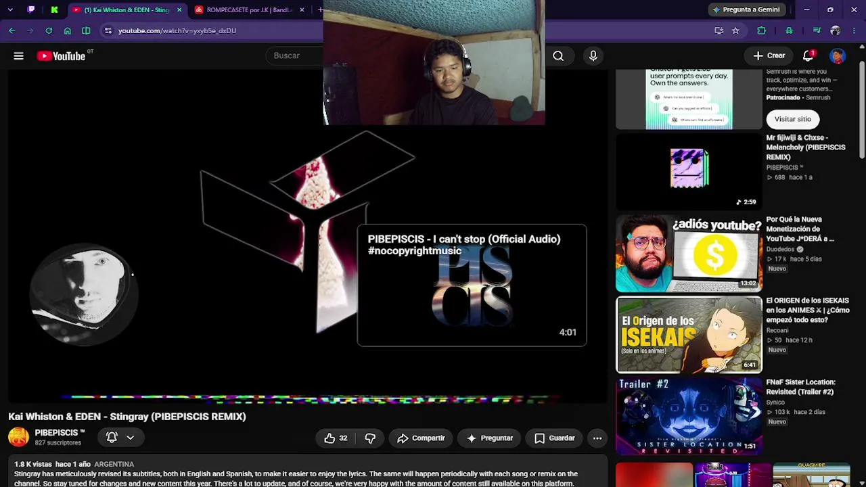866x487 pixels.
Task: Click the Pregunta a Gemini button
Action: [747, 9]
